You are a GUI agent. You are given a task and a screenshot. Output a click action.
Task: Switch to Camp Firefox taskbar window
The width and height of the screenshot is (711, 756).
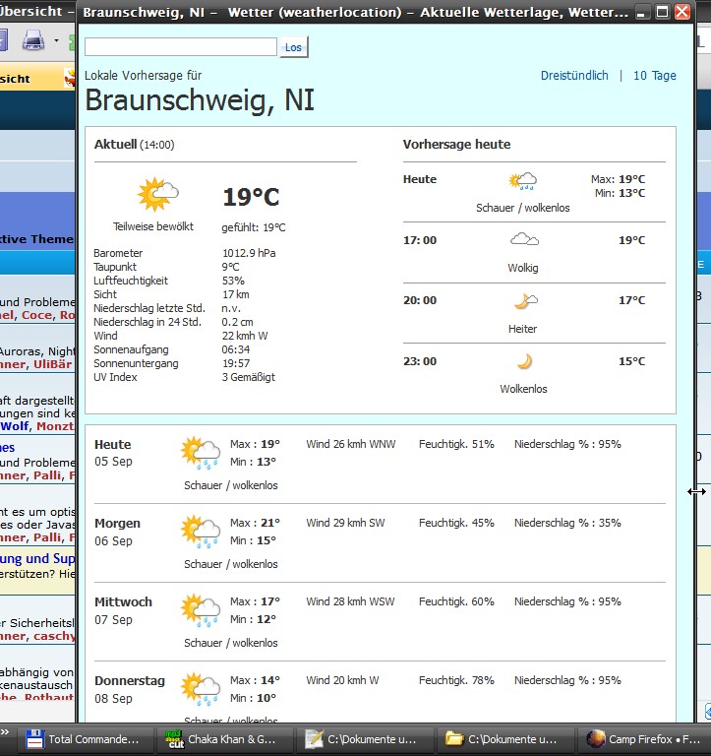tap(644, 739)
